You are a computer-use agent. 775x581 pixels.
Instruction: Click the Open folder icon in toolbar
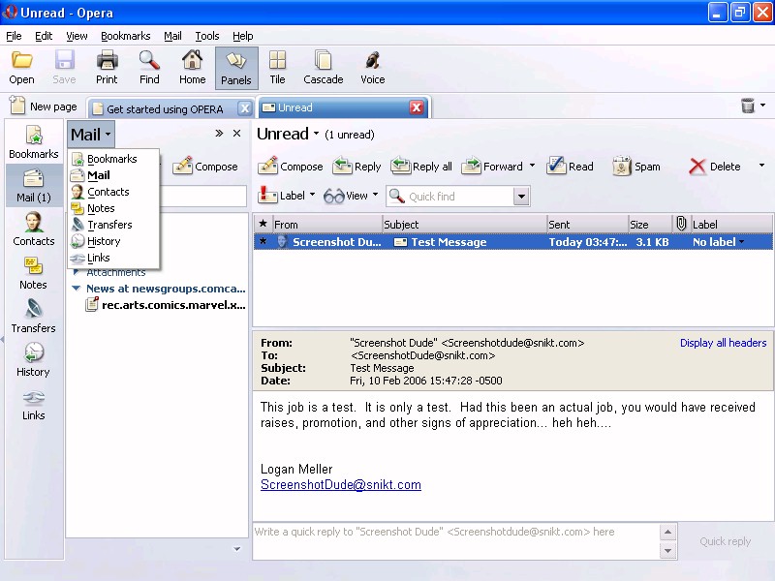(x=21, y=68)
